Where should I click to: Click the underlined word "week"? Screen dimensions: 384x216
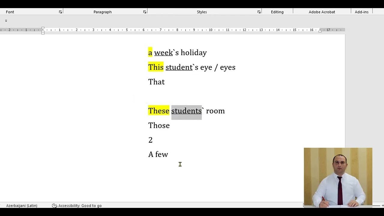(163, 52)
